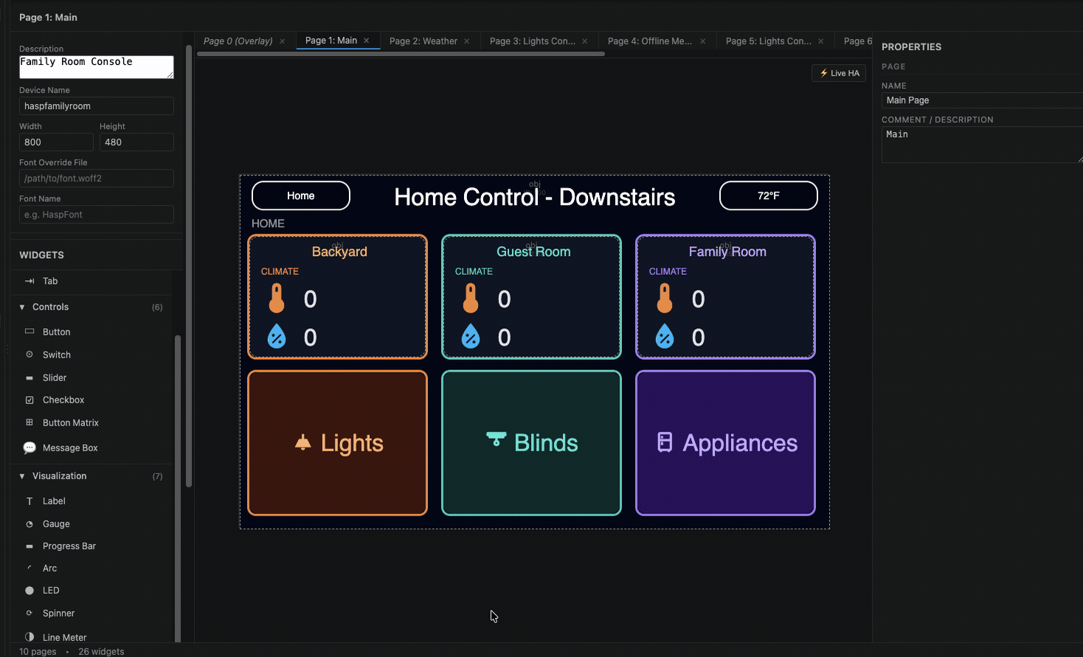The width and height of the screenshot is (1083, 657).
Task: Select the Blinds tile button
Action: (x=531, y=442)
